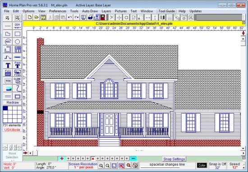Choose the DIM dimension line tool
Screen dimensions: 248x172
[x=17, y=26]
